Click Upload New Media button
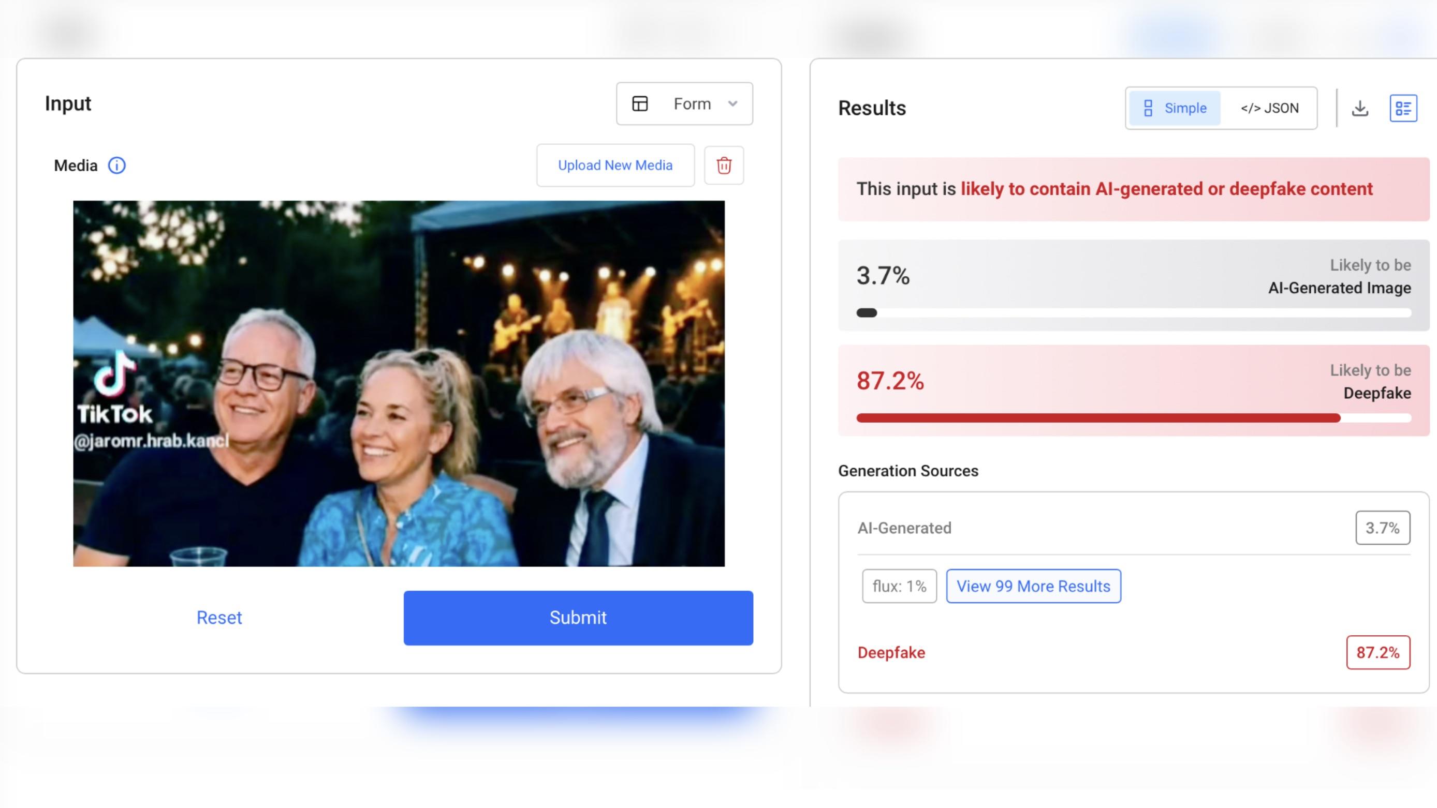Viewport: 1437px width, 808px height. click(x=615, y=166)
